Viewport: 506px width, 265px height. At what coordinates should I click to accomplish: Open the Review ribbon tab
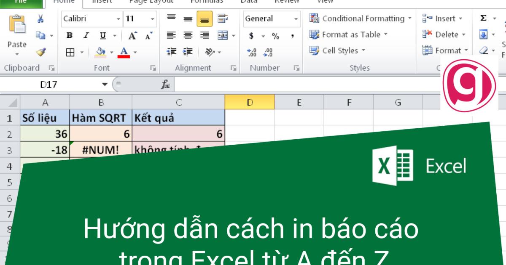(286, 2)
